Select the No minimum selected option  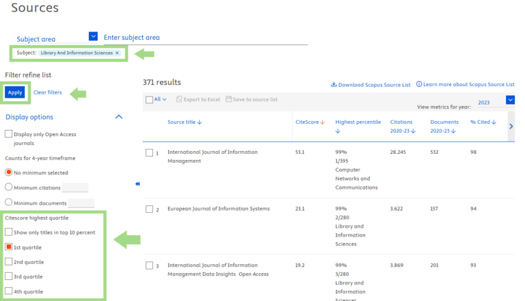point(8,172)
